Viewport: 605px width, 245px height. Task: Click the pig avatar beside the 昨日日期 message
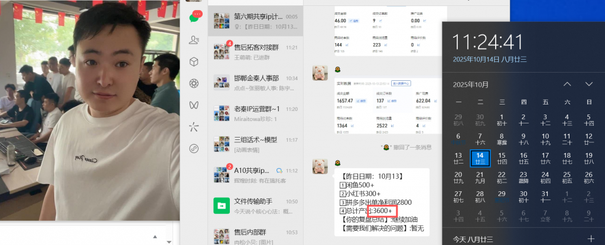(320, 166)
